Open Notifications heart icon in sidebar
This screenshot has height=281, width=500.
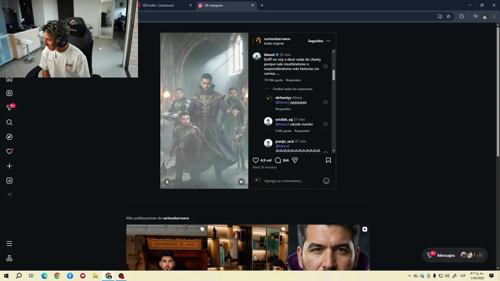click(x=9, y=151)
